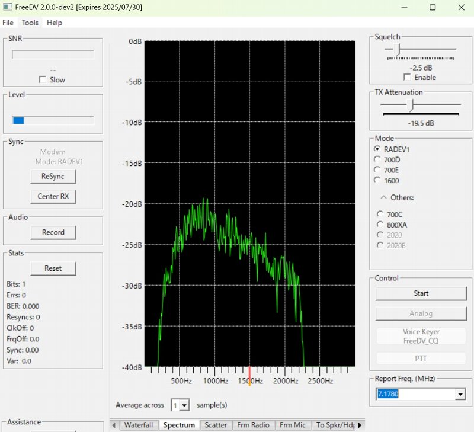
Task: Select the 700C mode
Action: pos(380,215)
